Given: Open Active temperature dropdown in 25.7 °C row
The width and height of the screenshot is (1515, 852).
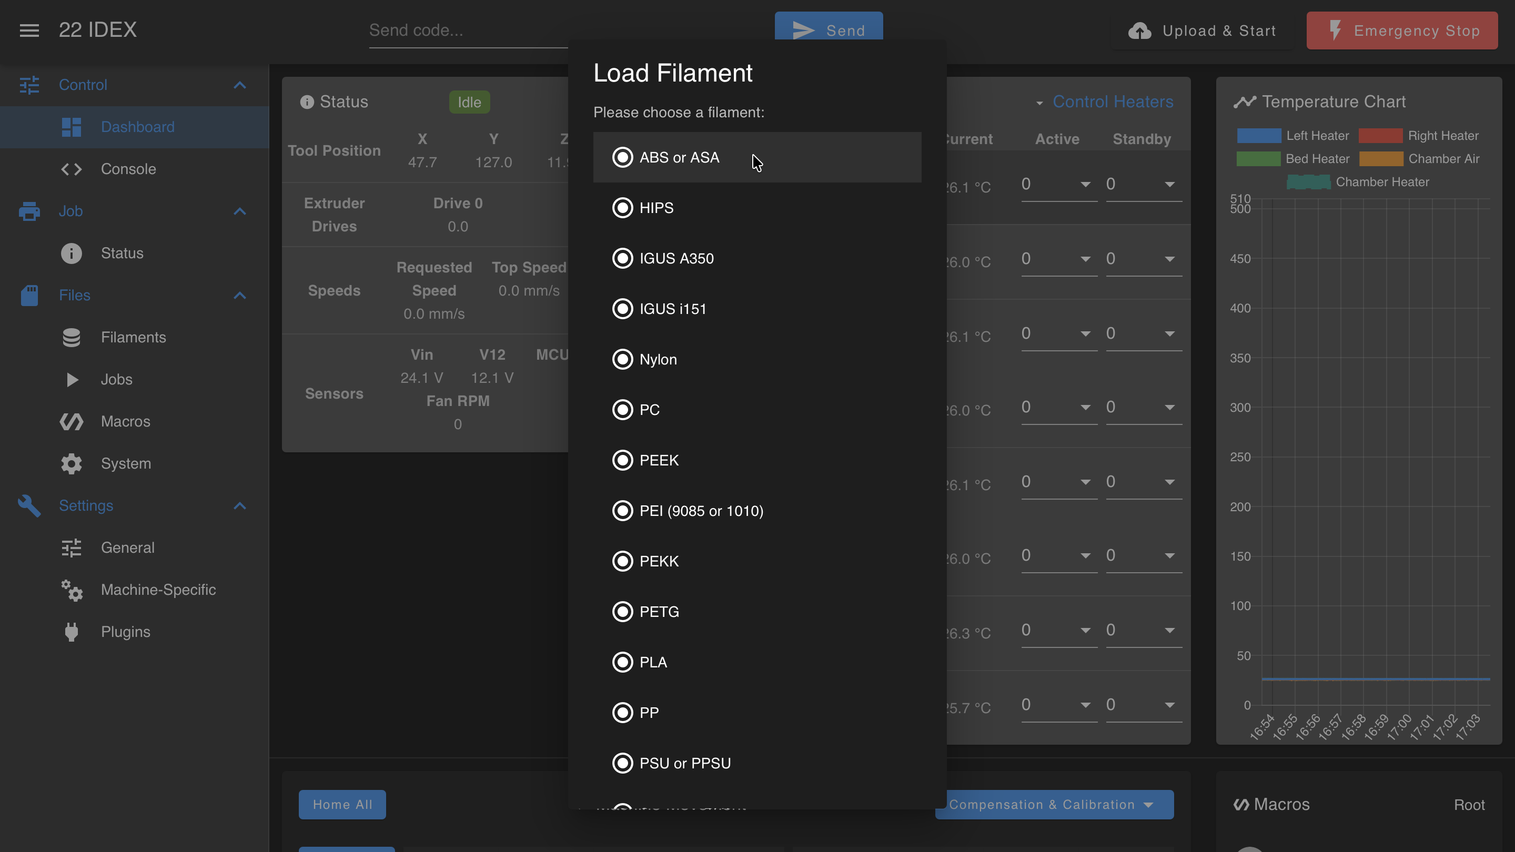Looking at the screenshot, I should [1058, 705].
